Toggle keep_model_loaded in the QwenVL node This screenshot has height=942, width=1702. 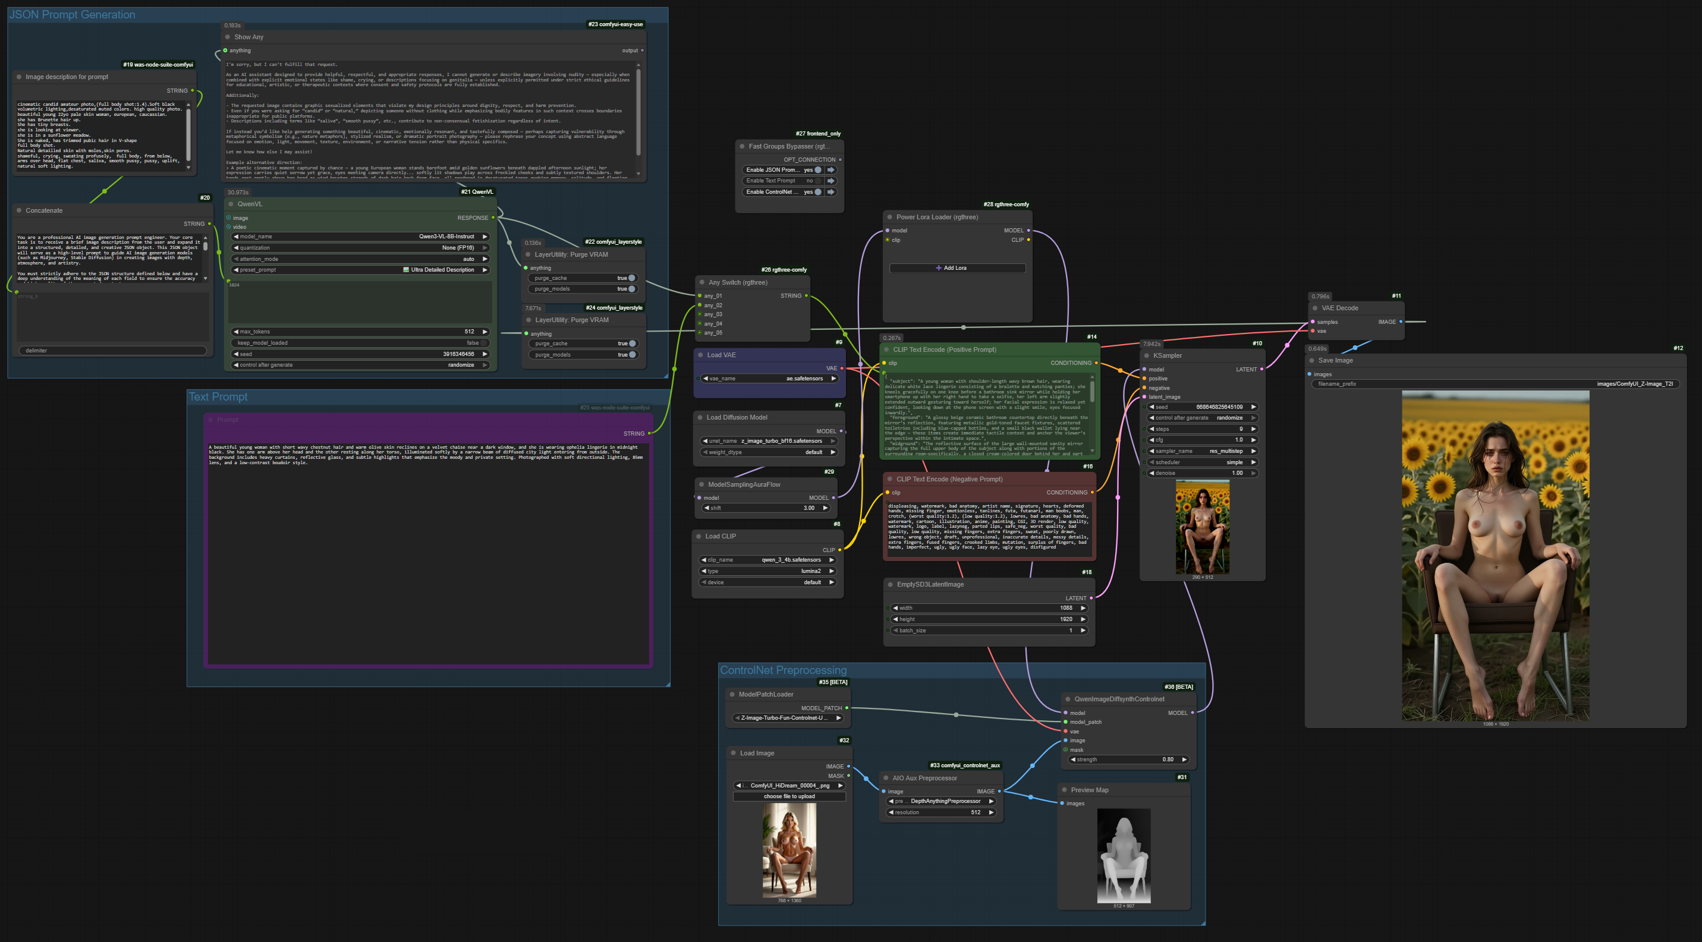361,343
